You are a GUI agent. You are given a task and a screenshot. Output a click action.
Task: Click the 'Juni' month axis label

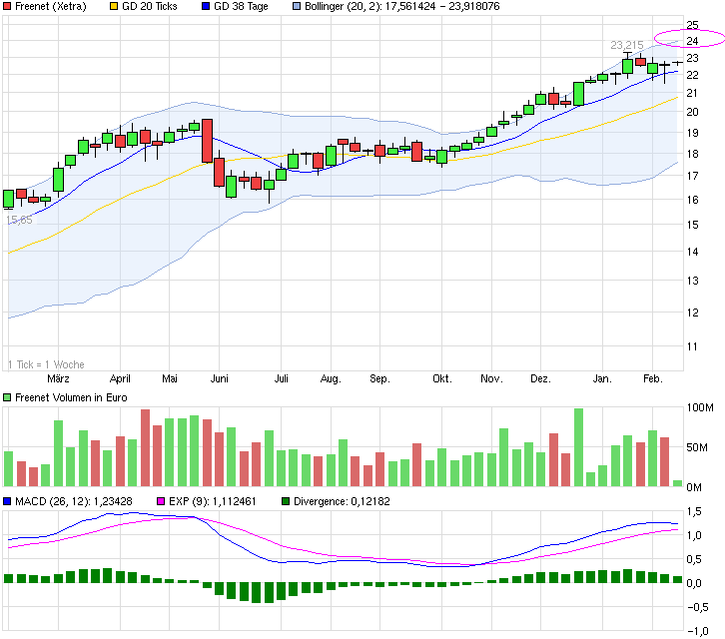click(x=219, y=378)
